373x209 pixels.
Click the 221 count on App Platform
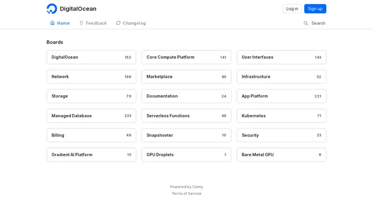pyautogui.click(x=318, y=96)
